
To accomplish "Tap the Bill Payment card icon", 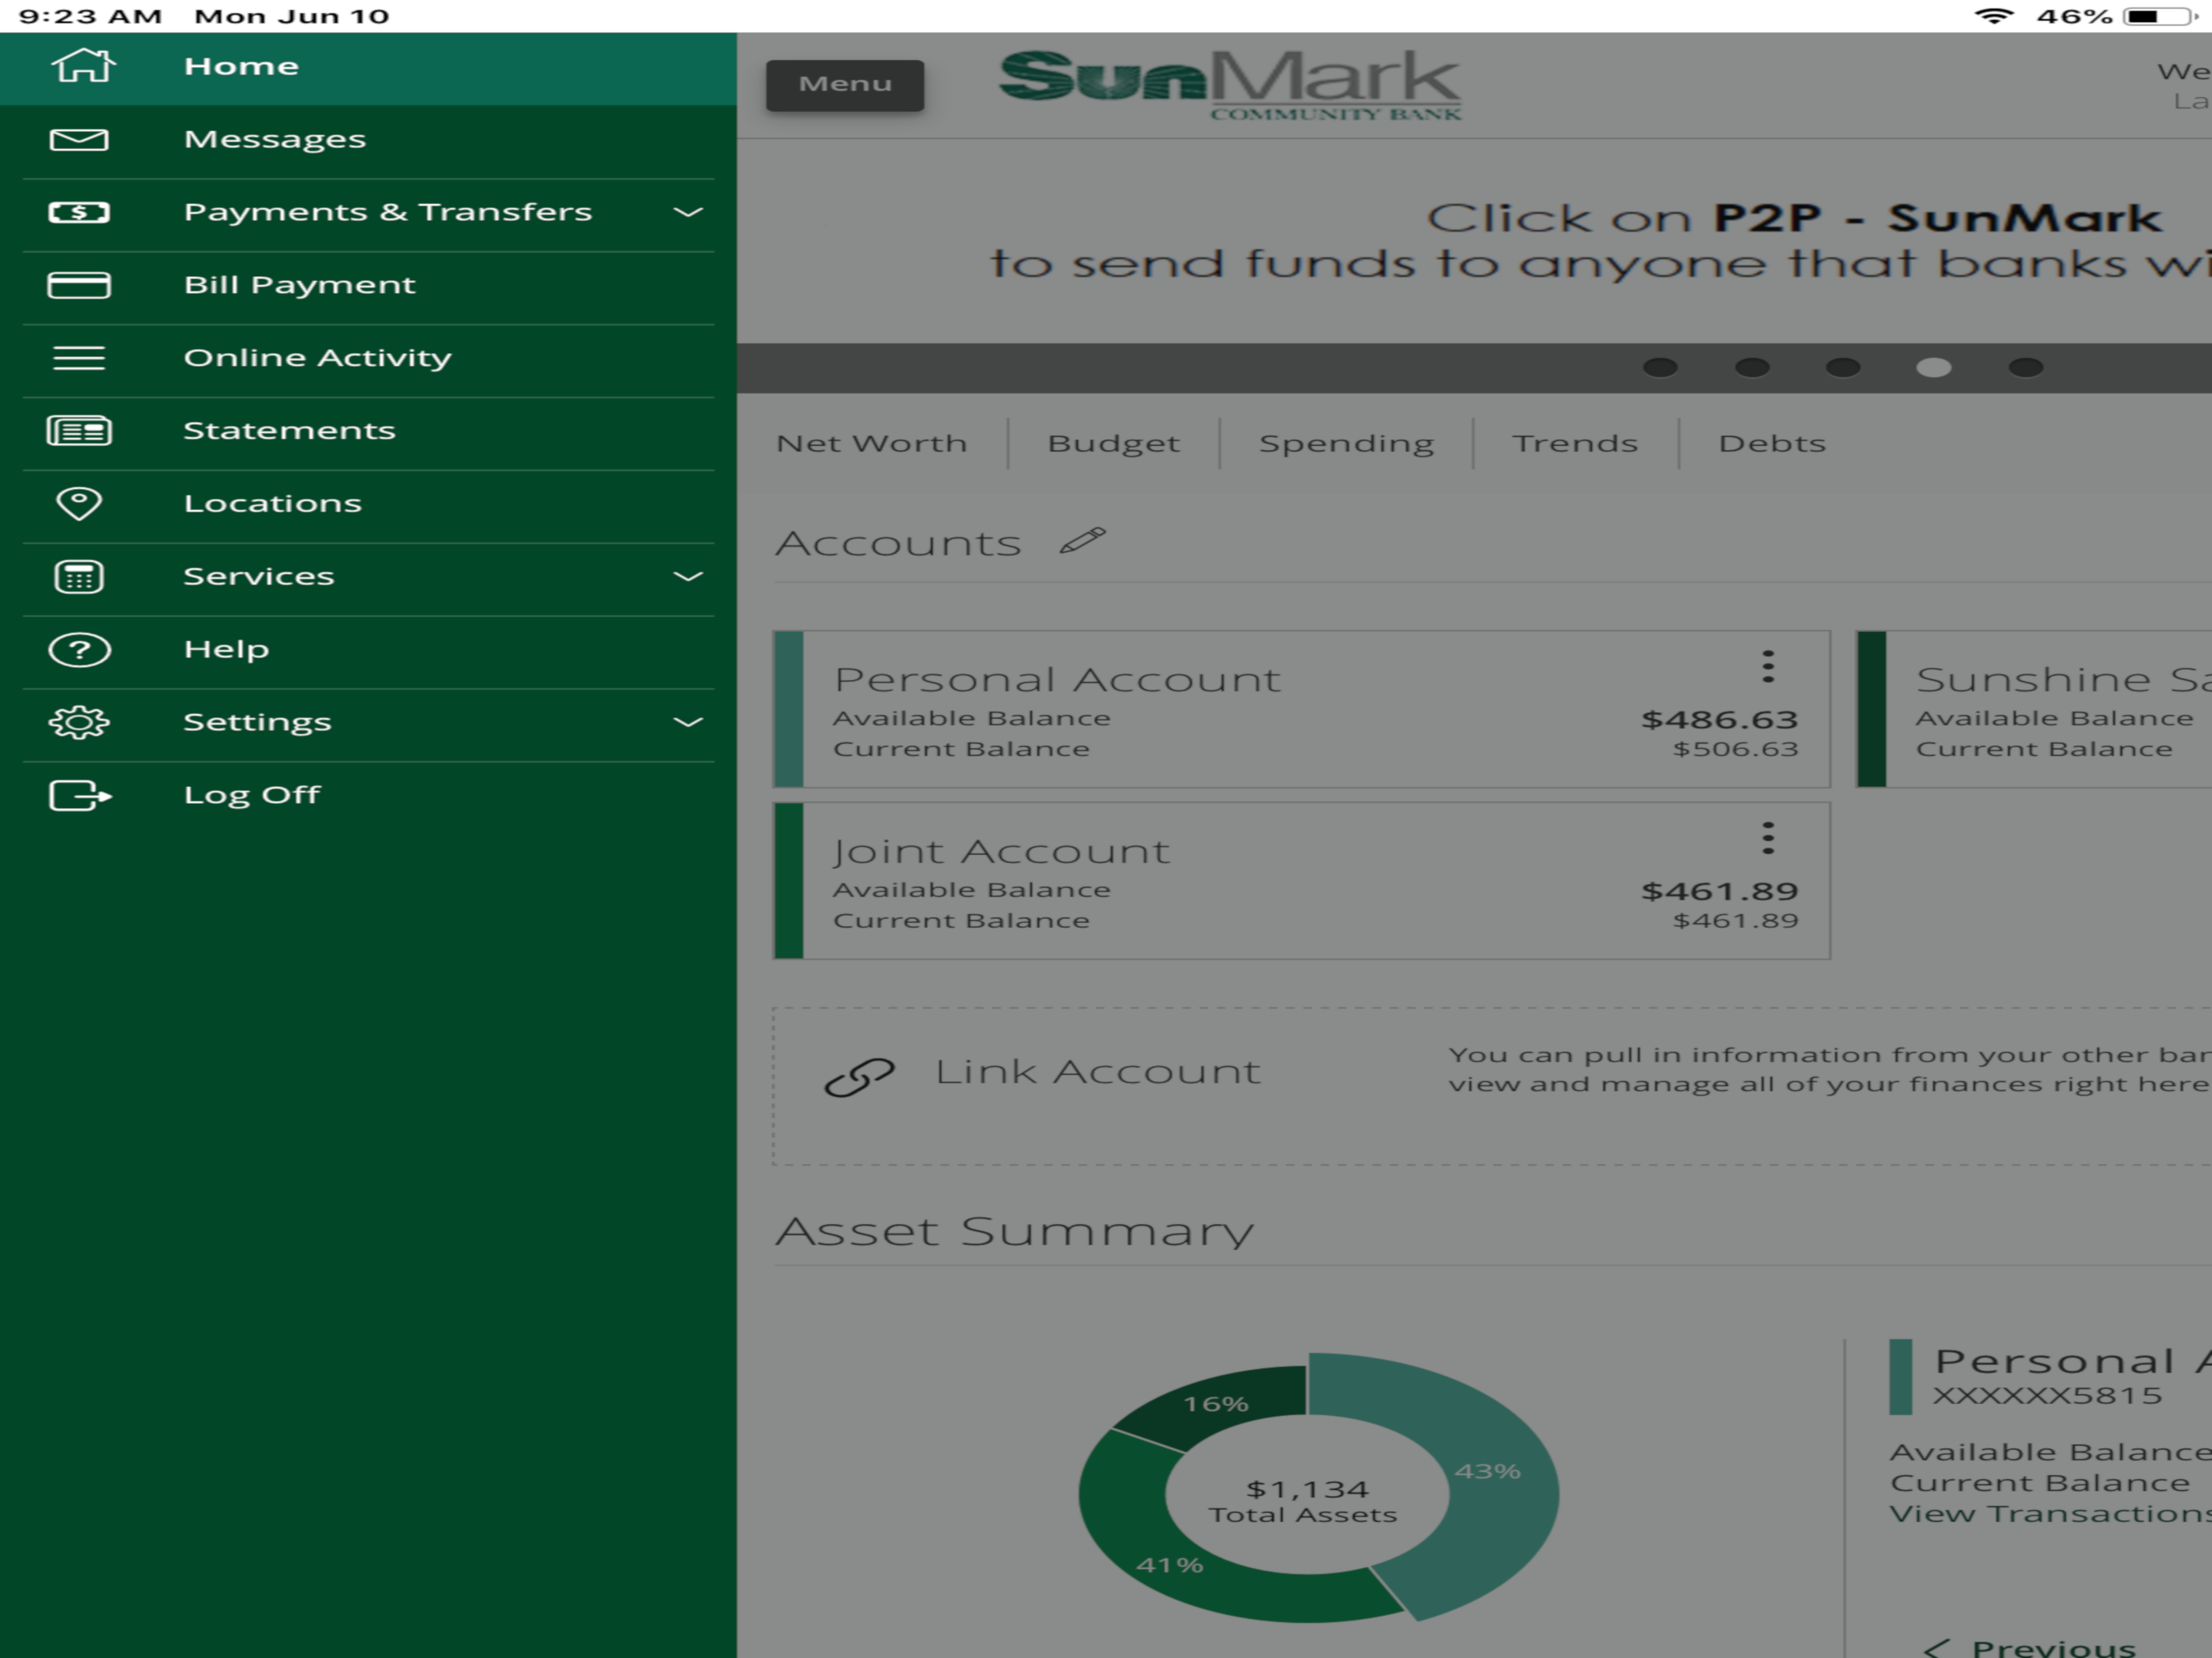I will [79, 285].
